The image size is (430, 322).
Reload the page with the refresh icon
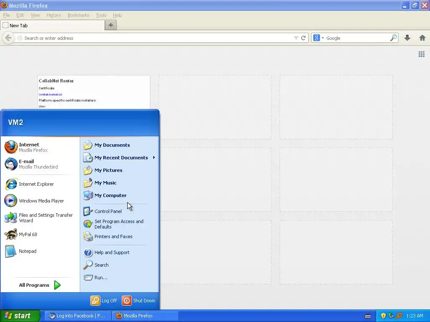click(x=303, y=38)
